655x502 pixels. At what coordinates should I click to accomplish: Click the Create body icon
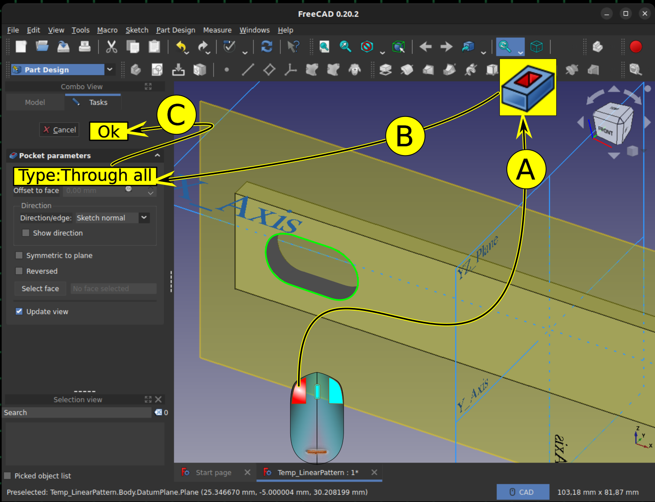[x=136, y=69]
